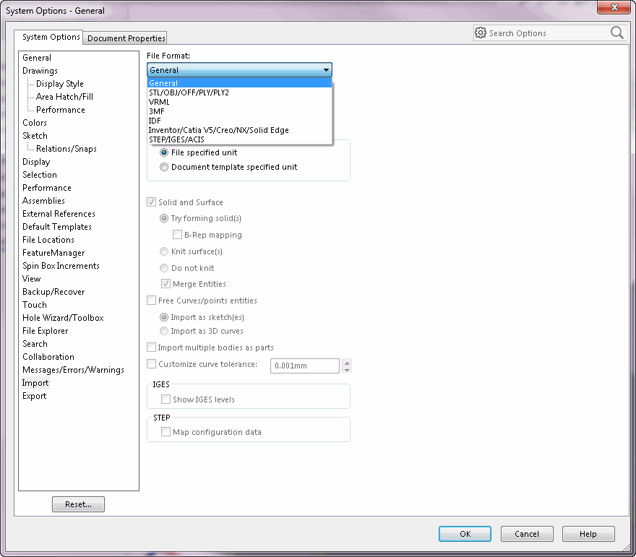Close the System Options dialog
636x557 pixels.
tap(614, 7)
